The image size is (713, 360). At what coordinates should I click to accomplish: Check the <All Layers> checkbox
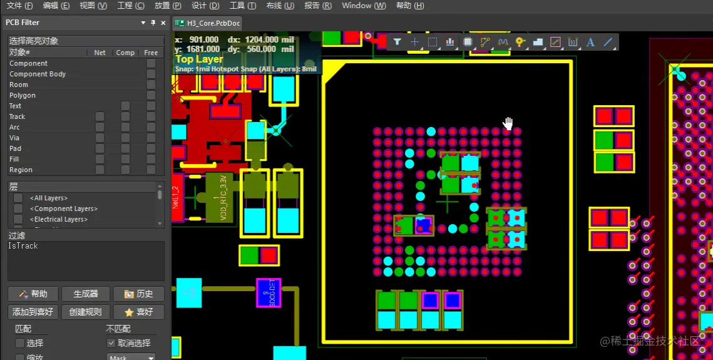click(18, 198)
